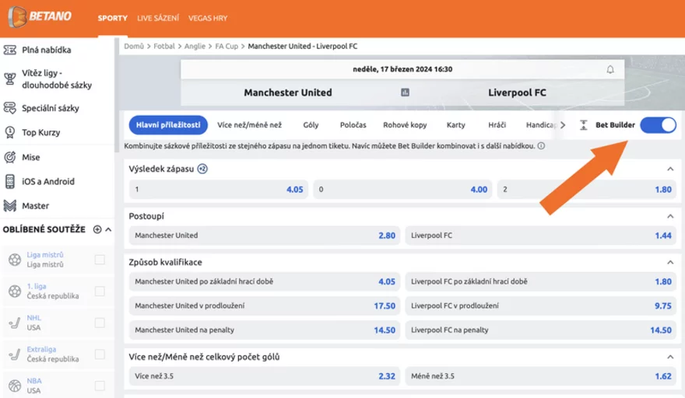Check the Liga mistrů checkbox
Viewport: 685px width, 398px height.
pyautogui.click(x=100, y=260)
